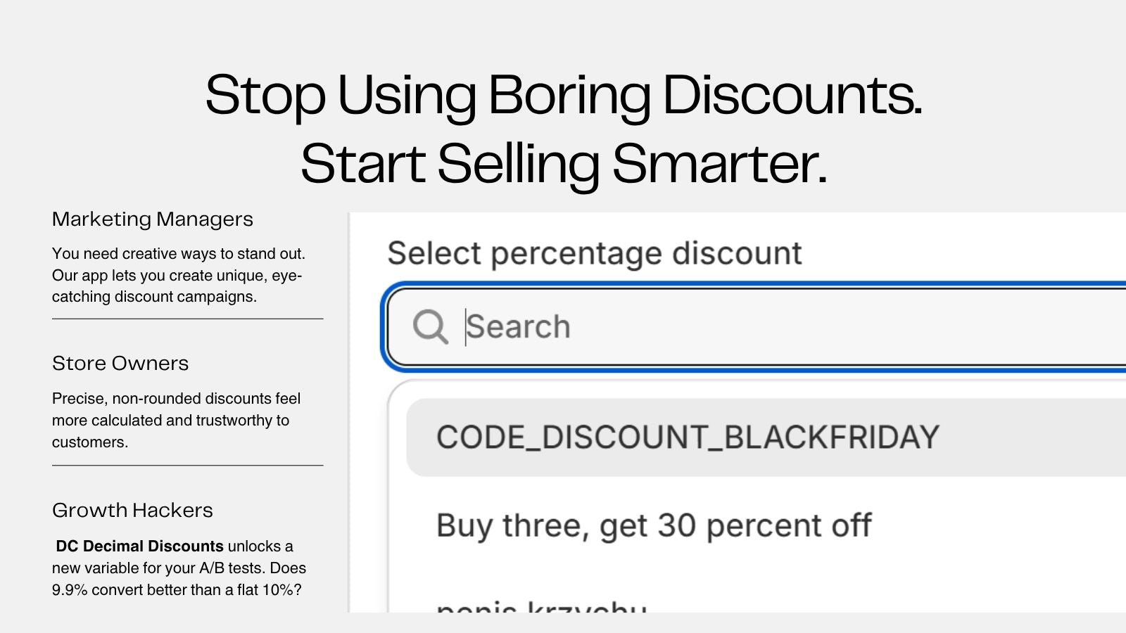Image resolution: width=1126 pixels, height=633 pixels.
Task: Click the Select percentage discount label
Action: point(595,253)
